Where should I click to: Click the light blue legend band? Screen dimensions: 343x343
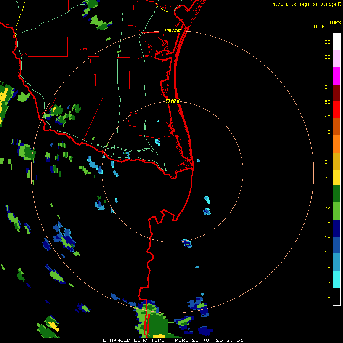coord(337,262)
